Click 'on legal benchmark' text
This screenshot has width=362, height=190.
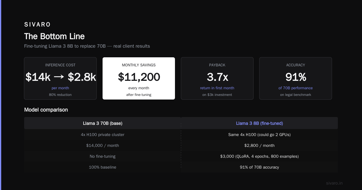click(x=296, y=95)
